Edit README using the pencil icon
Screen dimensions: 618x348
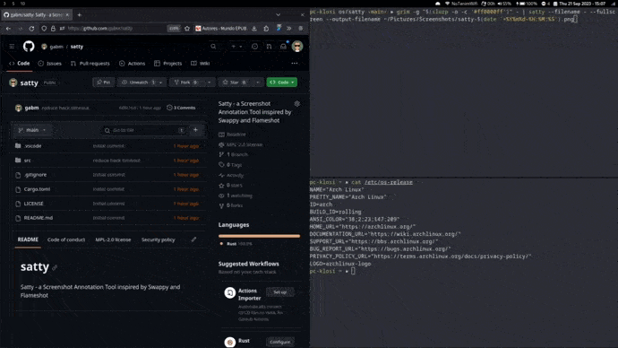pyautogui.click(x=194, y=239)
